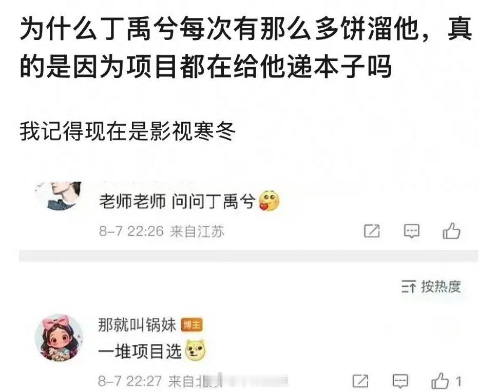The image size is (497, 392).
Task: Tap the timestamp 8-7 22:26 来自江苏
Action: (161, 231)
